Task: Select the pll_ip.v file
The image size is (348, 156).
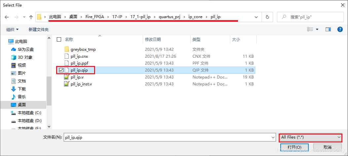Action: coord(77,77)
